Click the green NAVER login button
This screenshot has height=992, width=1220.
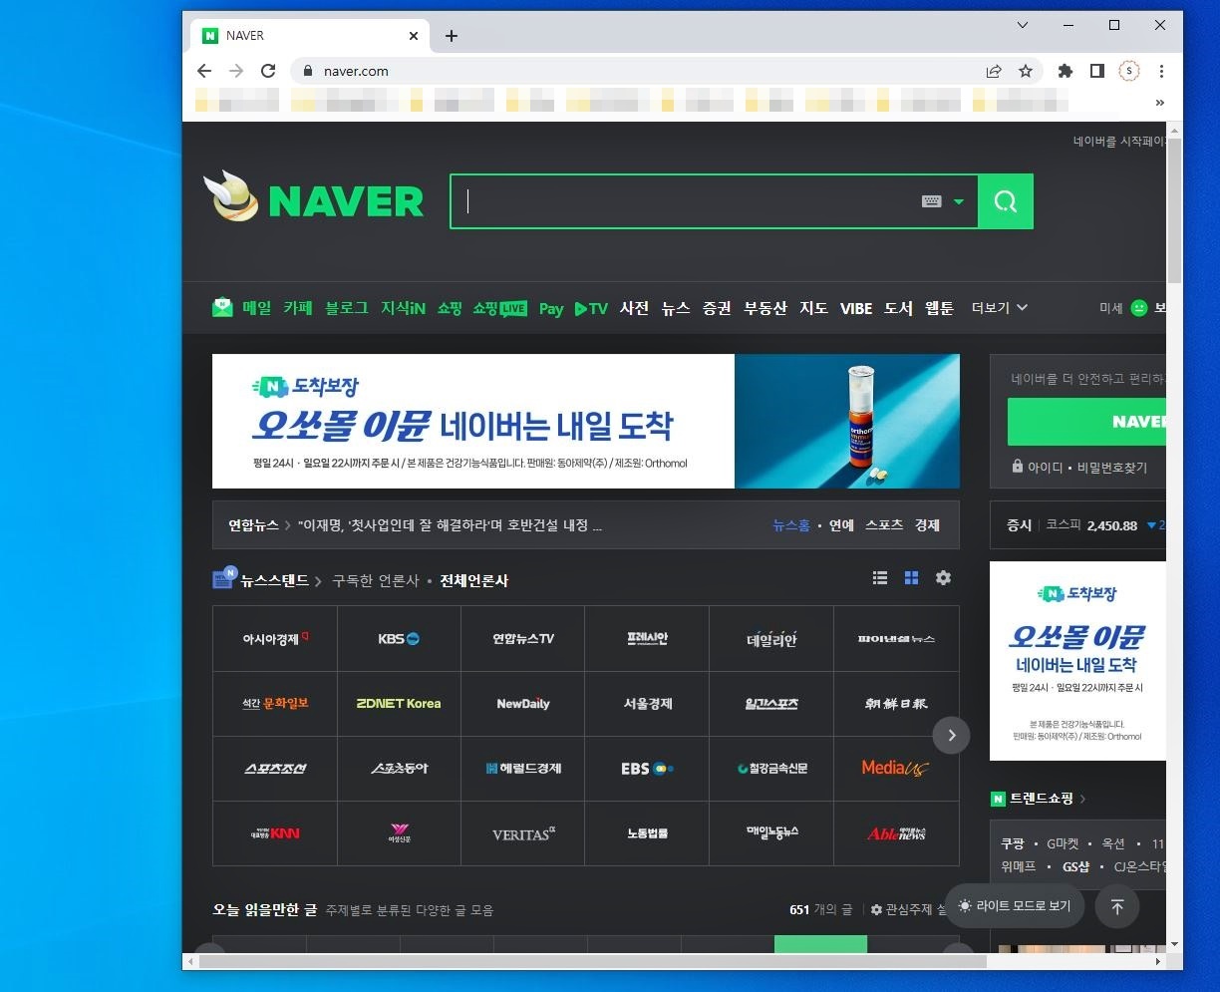tap(1086, 422)
